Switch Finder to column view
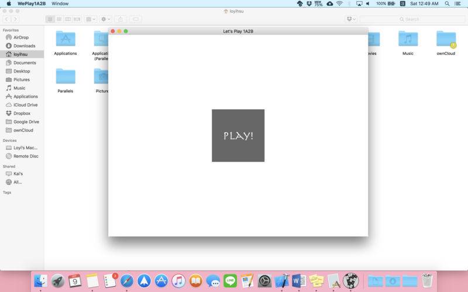 click(68, 19)
